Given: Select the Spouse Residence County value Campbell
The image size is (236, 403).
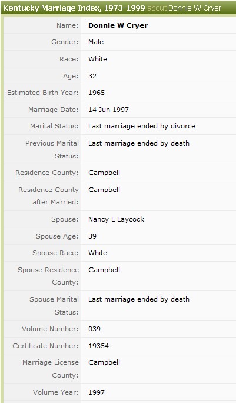Looking at the screenshot, I should click(104, 270).
